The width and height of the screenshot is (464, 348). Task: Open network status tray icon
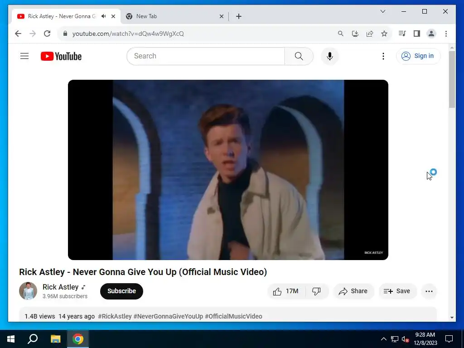coord(395,339)
